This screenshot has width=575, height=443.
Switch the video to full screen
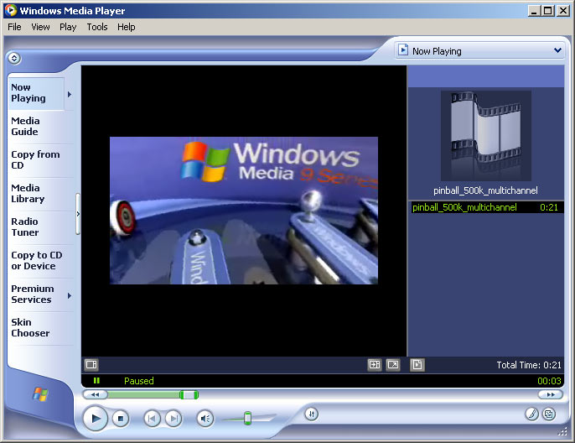pyautogui.click(x=393, y=365)
